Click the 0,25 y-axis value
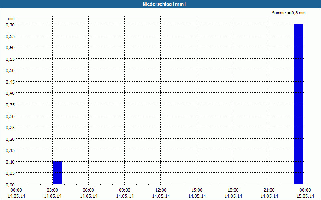321x200 pixels. pyautogui.click(x=10, y=128)
